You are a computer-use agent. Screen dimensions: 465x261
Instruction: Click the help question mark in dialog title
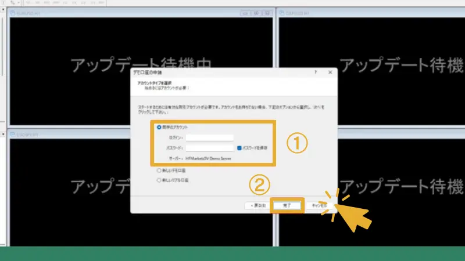click(x=316, y=72)
